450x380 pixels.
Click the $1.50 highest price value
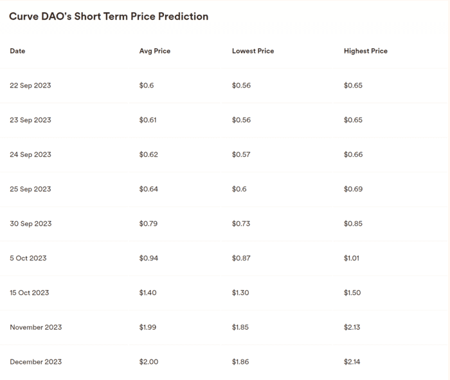tap(352, 293)
